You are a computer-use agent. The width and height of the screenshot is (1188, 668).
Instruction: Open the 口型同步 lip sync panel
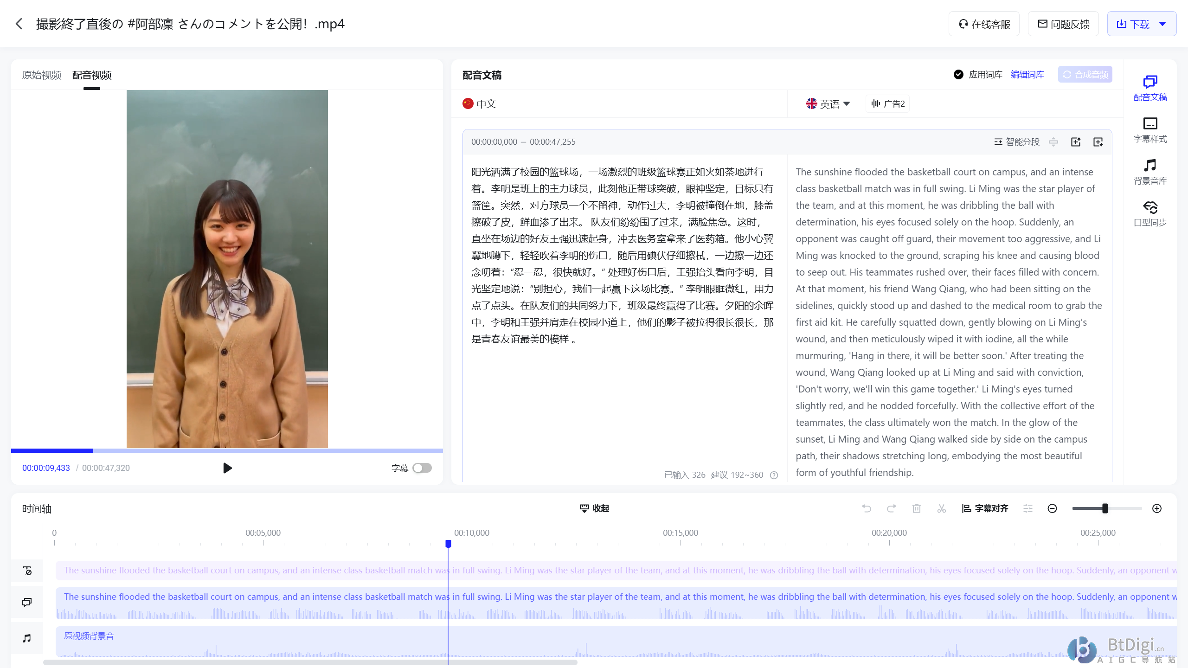1149,213
